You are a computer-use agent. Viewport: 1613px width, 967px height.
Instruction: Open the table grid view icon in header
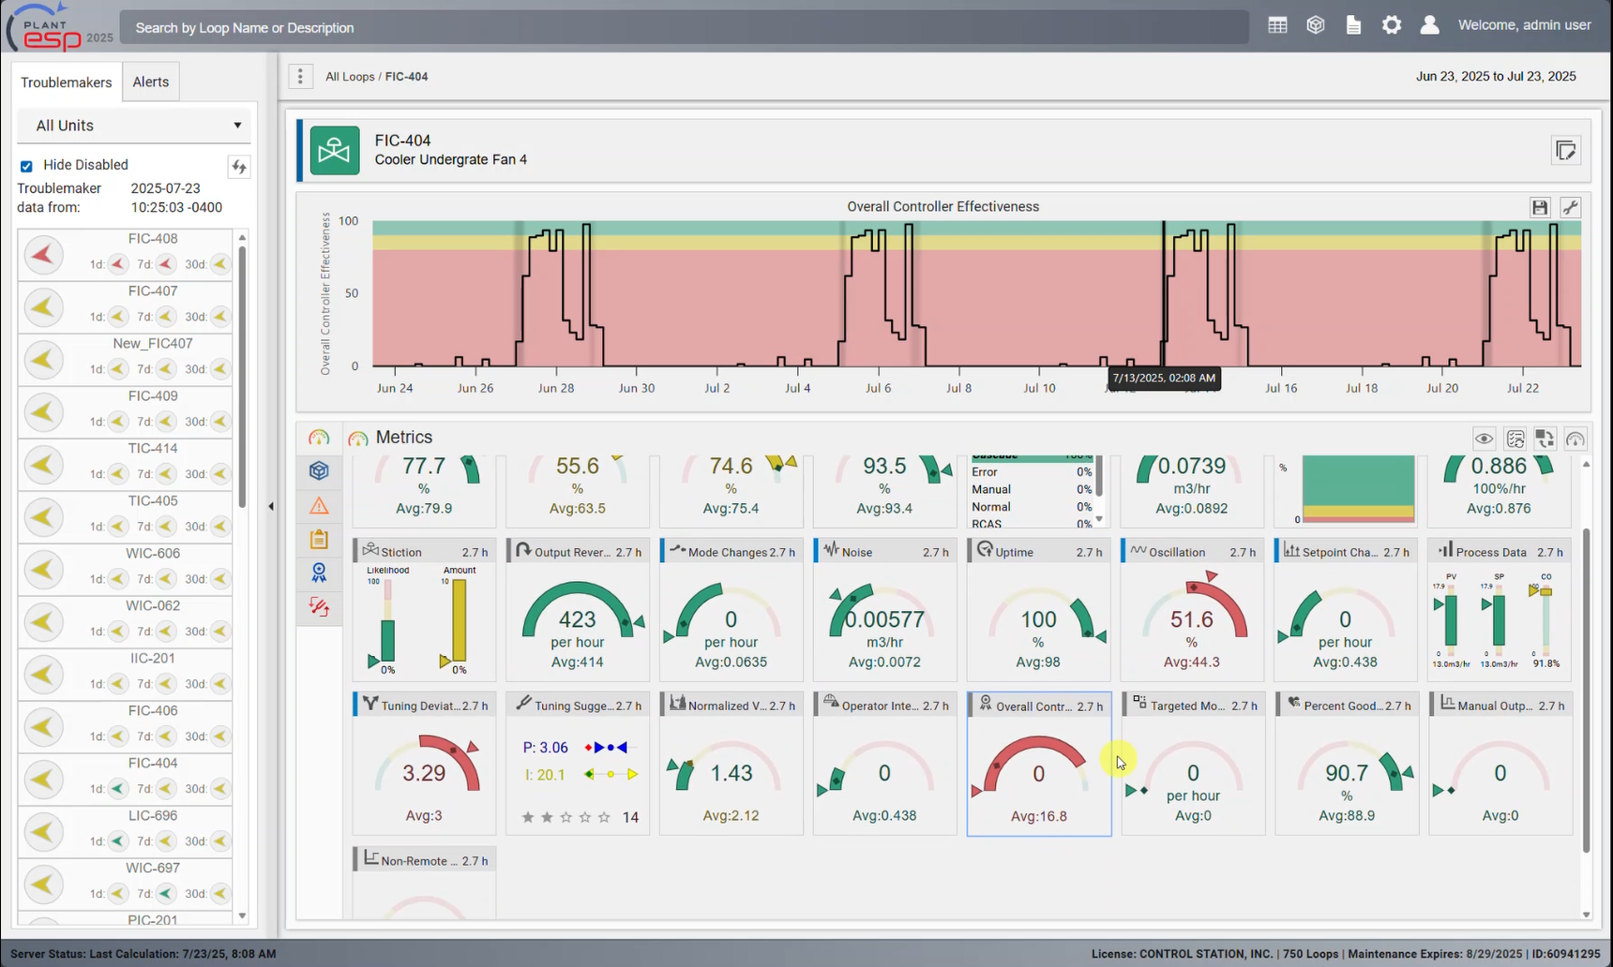coord(1277,26)
